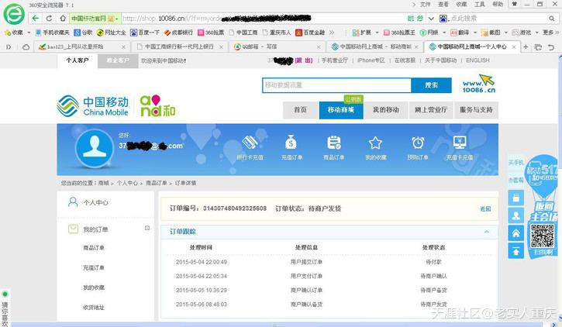Go to 首页 in the site navigation

300,110
